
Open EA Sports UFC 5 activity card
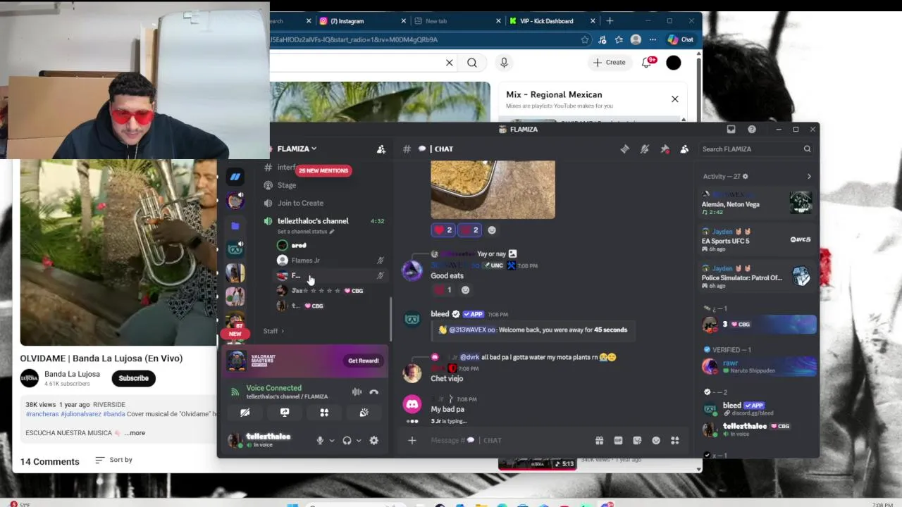tap(758, 240)
